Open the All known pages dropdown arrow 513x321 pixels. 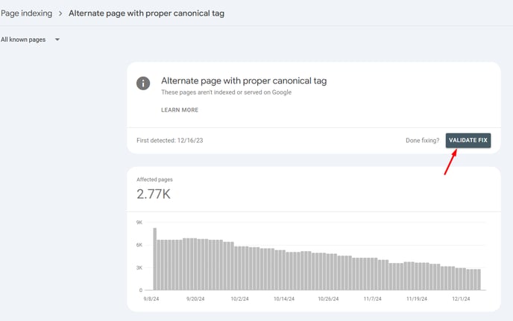tap(57, 39)
